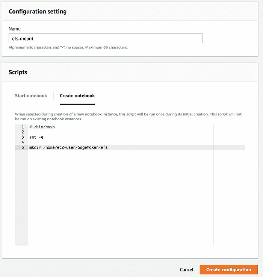This screenshot has width=263, height=277.
Task: Click line 1 with #!/bin/bash shebang
Action: pyautogui.click(x=42, y=127)
